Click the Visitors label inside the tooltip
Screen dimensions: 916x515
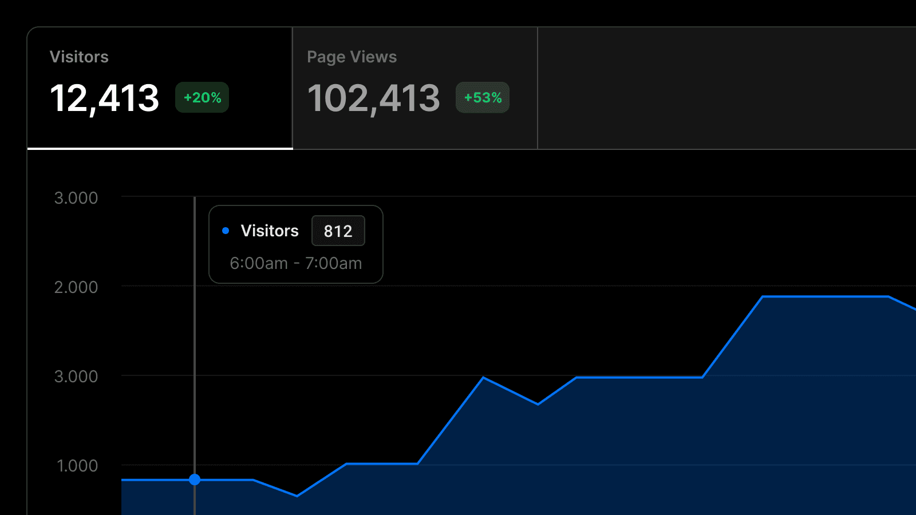click(270, 231)
